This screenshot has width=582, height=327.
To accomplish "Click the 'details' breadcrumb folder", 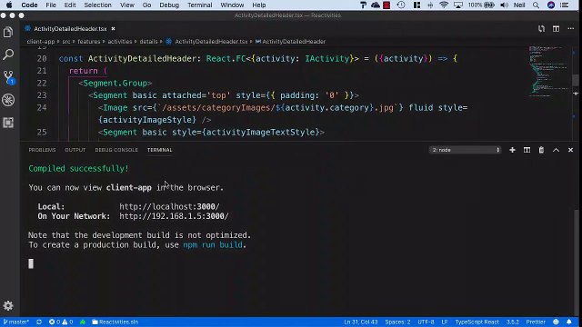I will coord(148,42).
